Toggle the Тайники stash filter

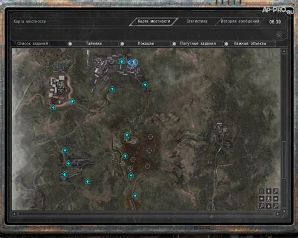point(94,43)
